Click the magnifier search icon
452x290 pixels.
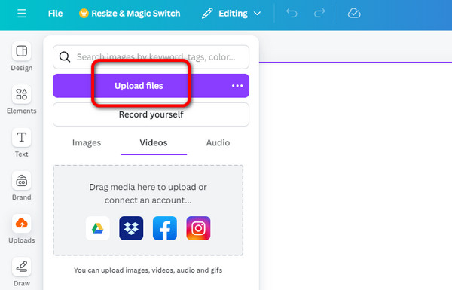pyautogui.click(x=65, y=57)
